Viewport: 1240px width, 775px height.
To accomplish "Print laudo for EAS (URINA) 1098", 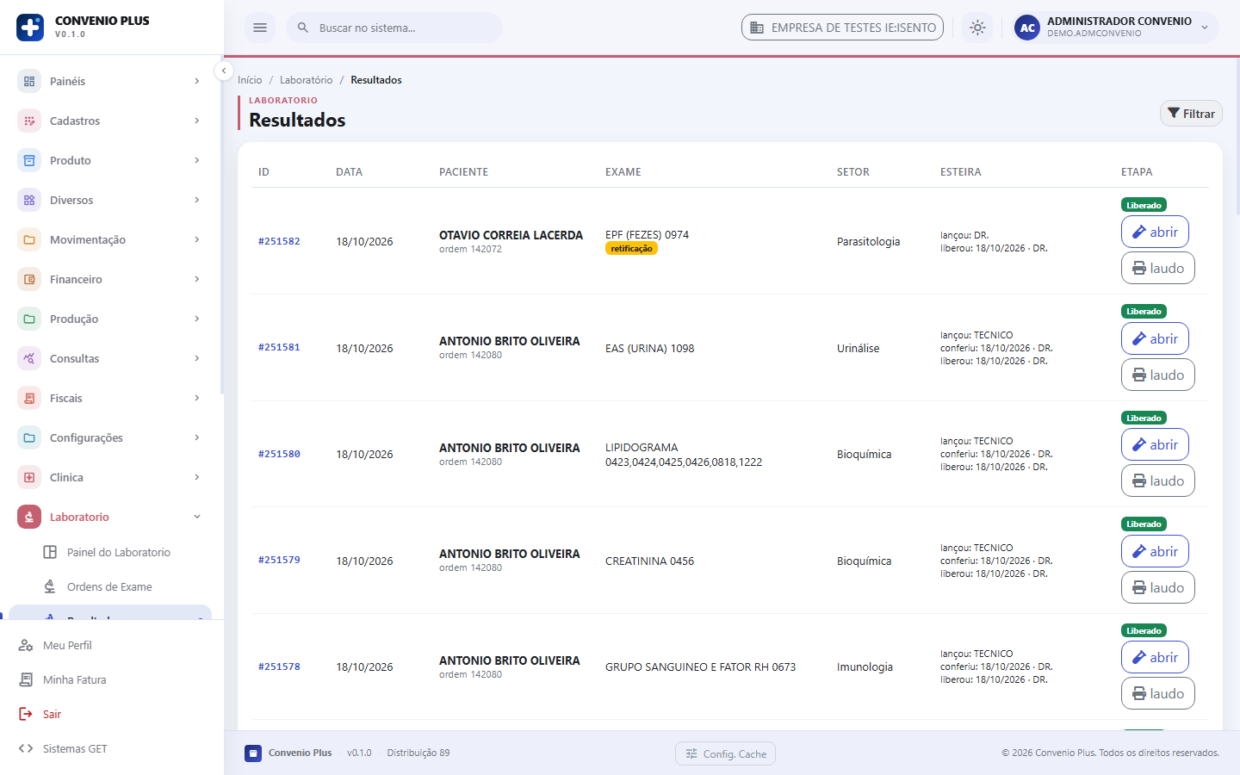I will tap(1158, 375).
